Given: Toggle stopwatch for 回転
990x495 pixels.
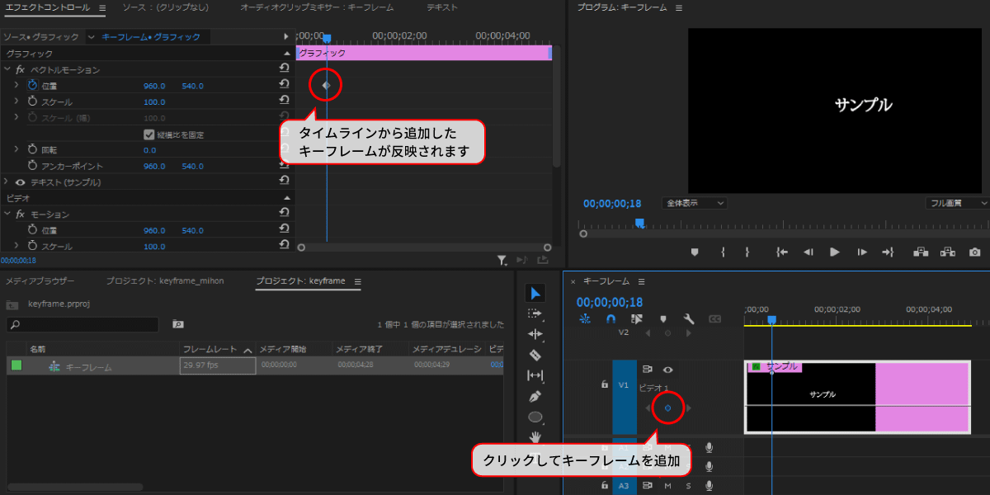Looking at the screenshot, I should click(x=33, y=150).
